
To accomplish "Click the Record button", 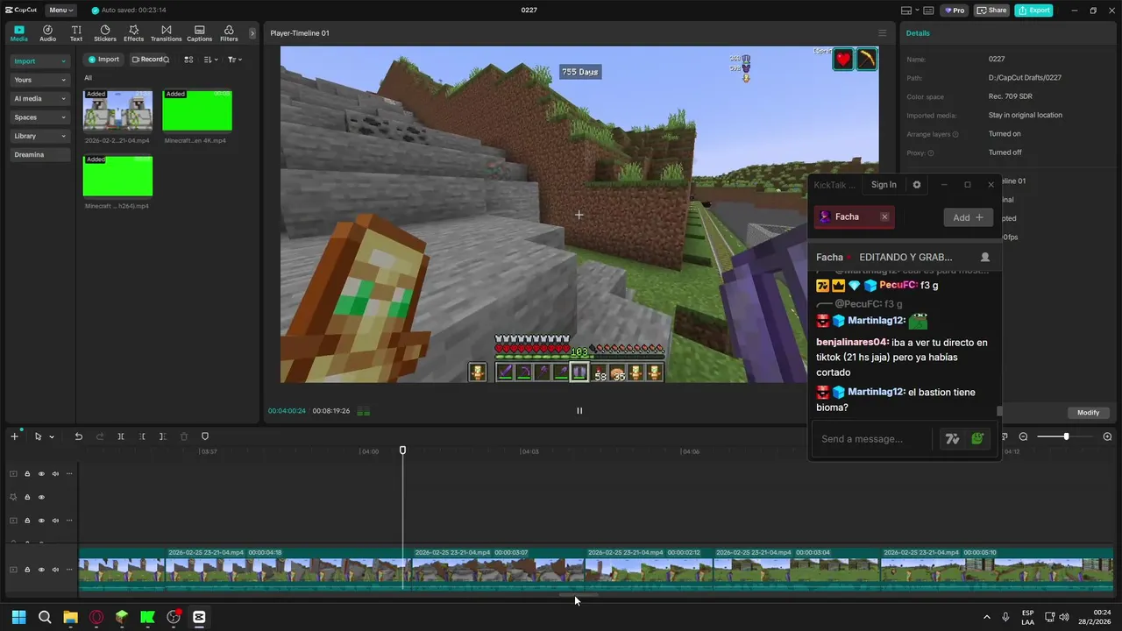I will [x=150, y=60].
